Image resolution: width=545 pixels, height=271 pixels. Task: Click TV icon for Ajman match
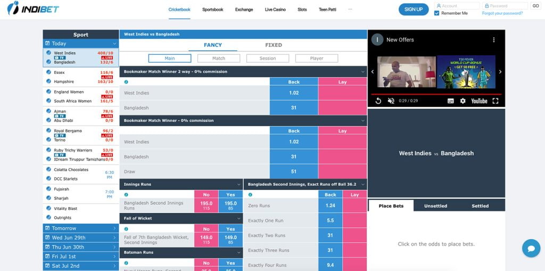tap(60, 116)
